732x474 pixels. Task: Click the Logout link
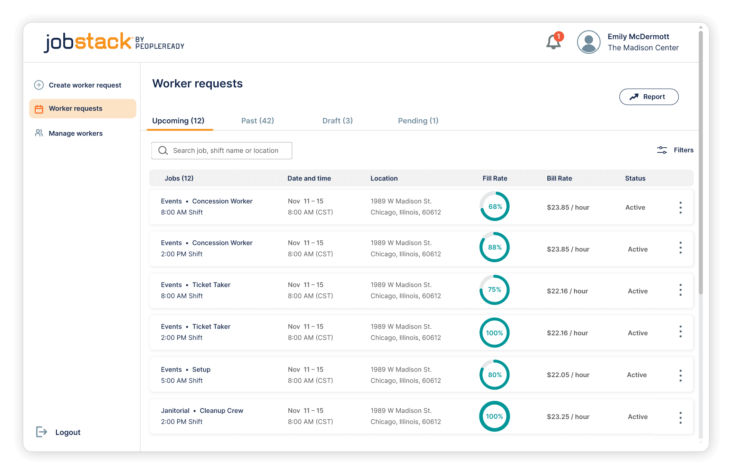pos(68,432)
